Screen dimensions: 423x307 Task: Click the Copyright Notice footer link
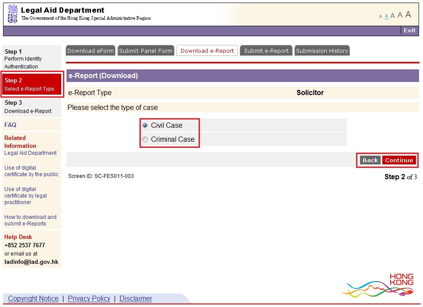pos(33,298)
